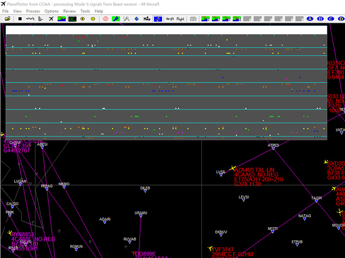Show the message bar graph view icon
This screenshot has height=258, width=345.
[x=41, y=19]
